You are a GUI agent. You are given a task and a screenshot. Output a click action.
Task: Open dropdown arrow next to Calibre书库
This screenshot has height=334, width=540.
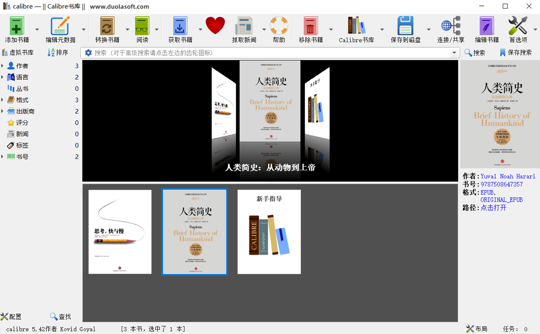pos(382,30)
